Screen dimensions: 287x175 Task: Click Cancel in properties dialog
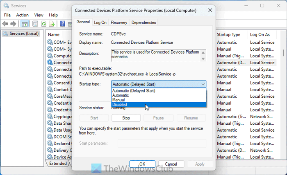coord(171,164)
